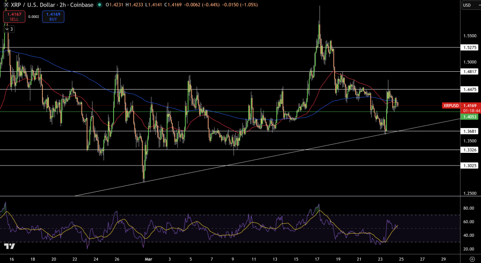Click 1.3500 on the price scale

[x=470, y=141]
